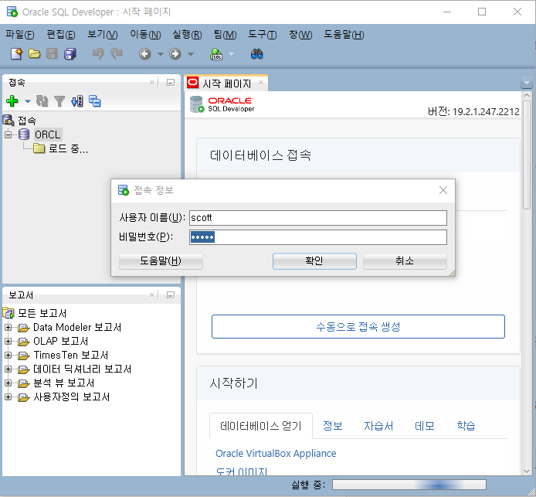
Task: Click the Connections root node icon
Action: (8, 121)
